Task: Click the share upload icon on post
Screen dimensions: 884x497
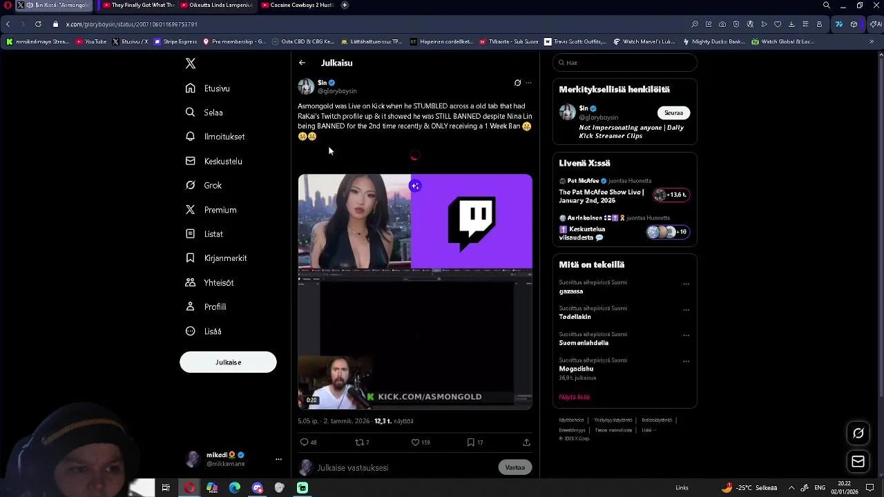Action: point(526,442)
